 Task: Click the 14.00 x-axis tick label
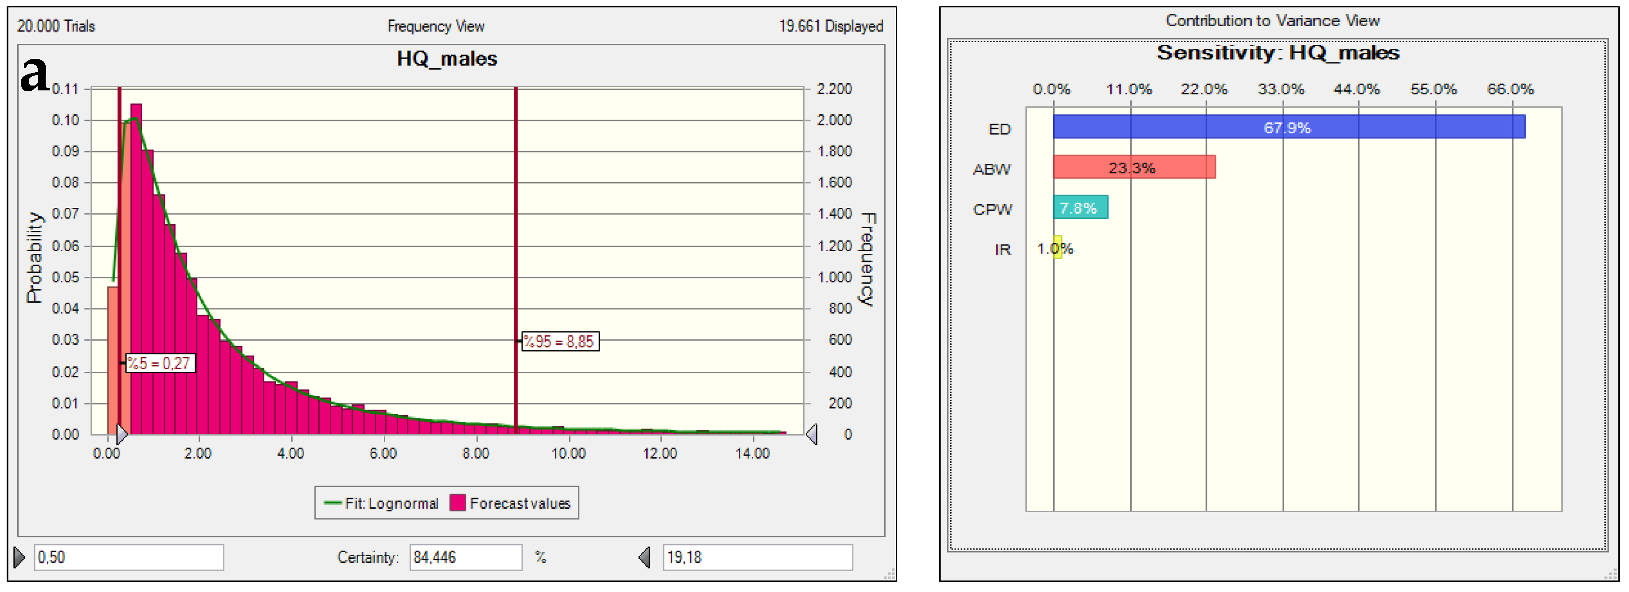[753, 453]
